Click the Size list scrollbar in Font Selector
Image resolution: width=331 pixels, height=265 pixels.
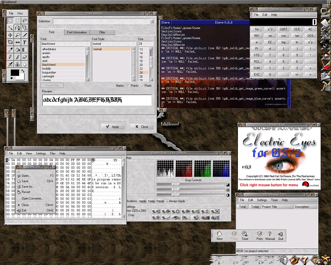[x=152, y=64]
